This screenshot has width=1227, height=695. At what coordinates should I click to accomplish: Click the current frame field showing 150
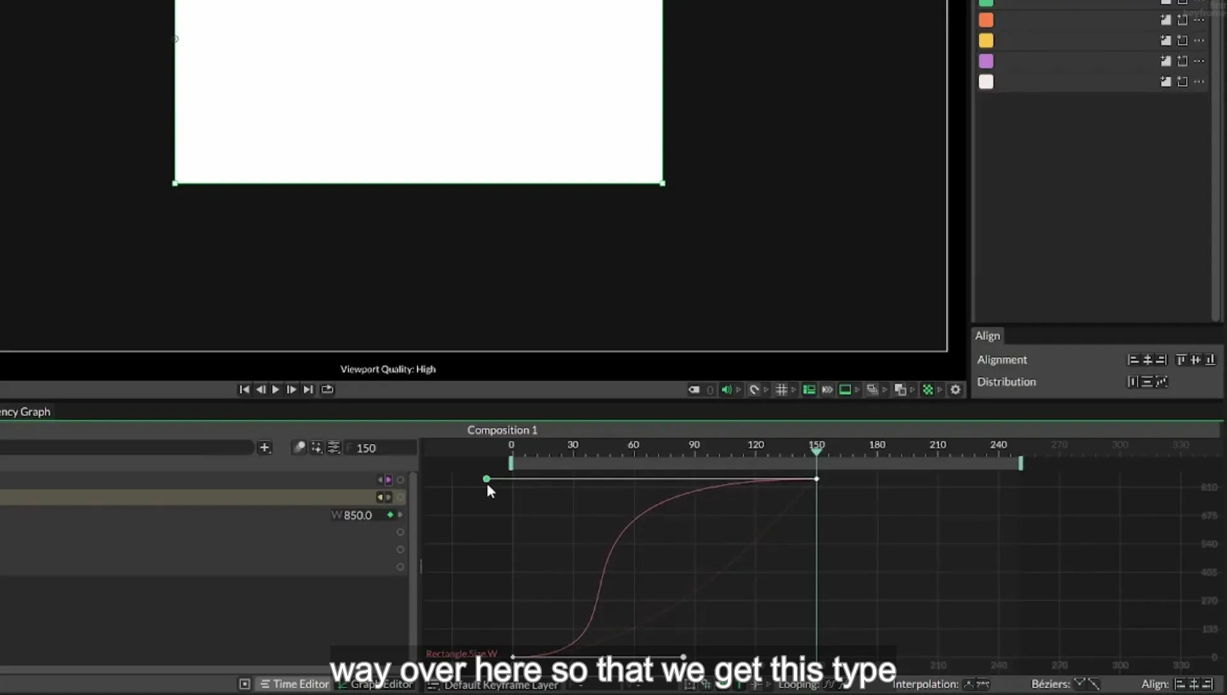382,448
